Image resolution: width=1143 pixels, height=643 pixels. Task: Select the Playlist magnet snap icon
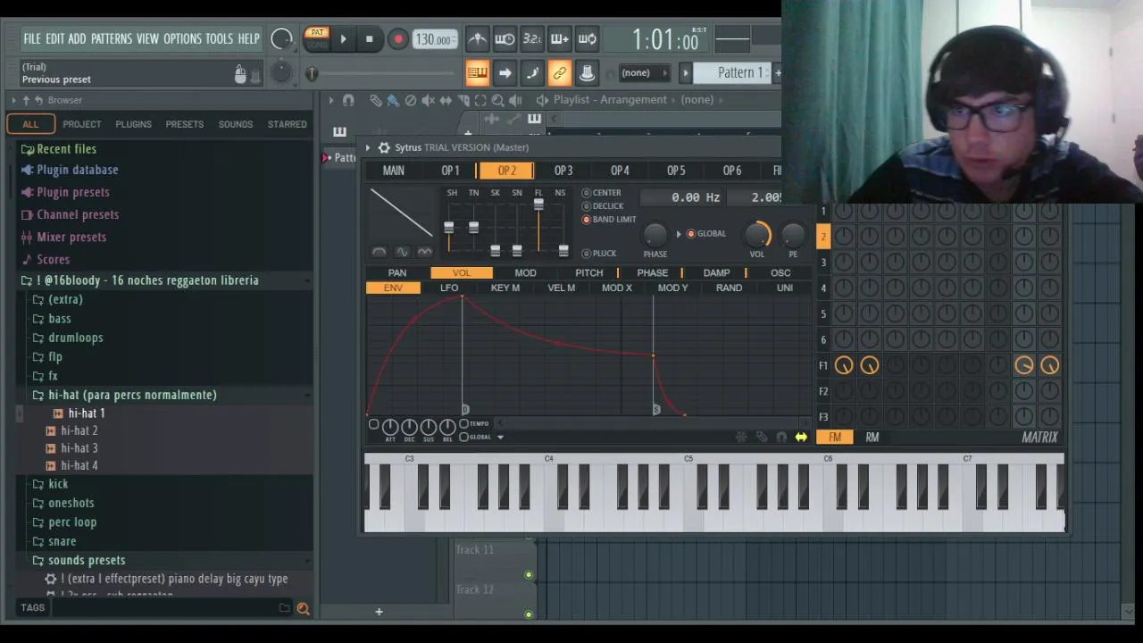[348, 100]
